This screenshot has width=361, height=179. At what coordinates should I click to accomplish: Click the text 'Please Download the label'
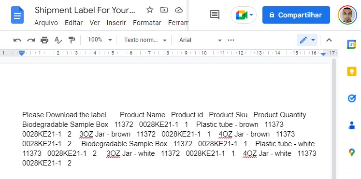point(64,115)
